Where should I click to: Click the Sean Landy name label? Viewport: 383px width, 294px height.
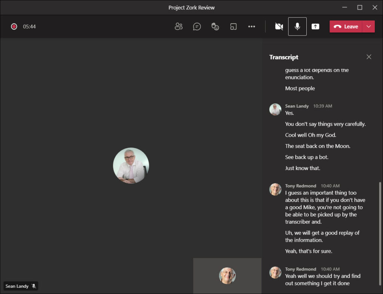pyautogui.click(x=17, y=286)
